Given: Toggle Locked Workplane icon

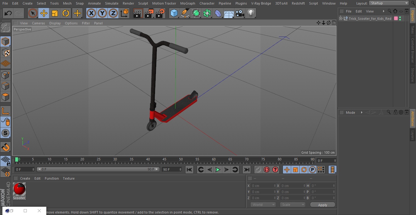Looking at the screenshot, I should click(5, 161).
